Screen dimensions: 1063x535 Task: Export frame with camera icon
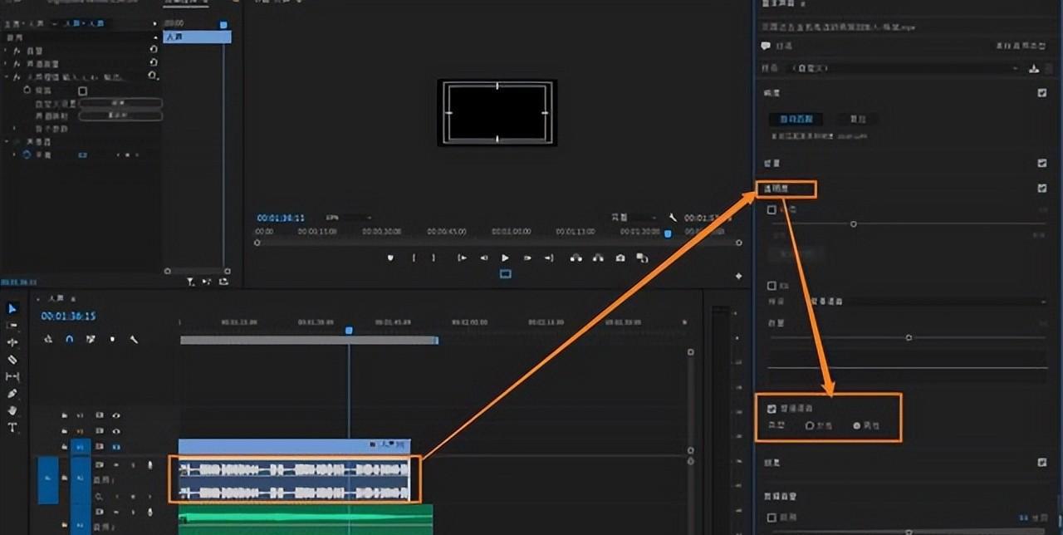coord(620,258)
